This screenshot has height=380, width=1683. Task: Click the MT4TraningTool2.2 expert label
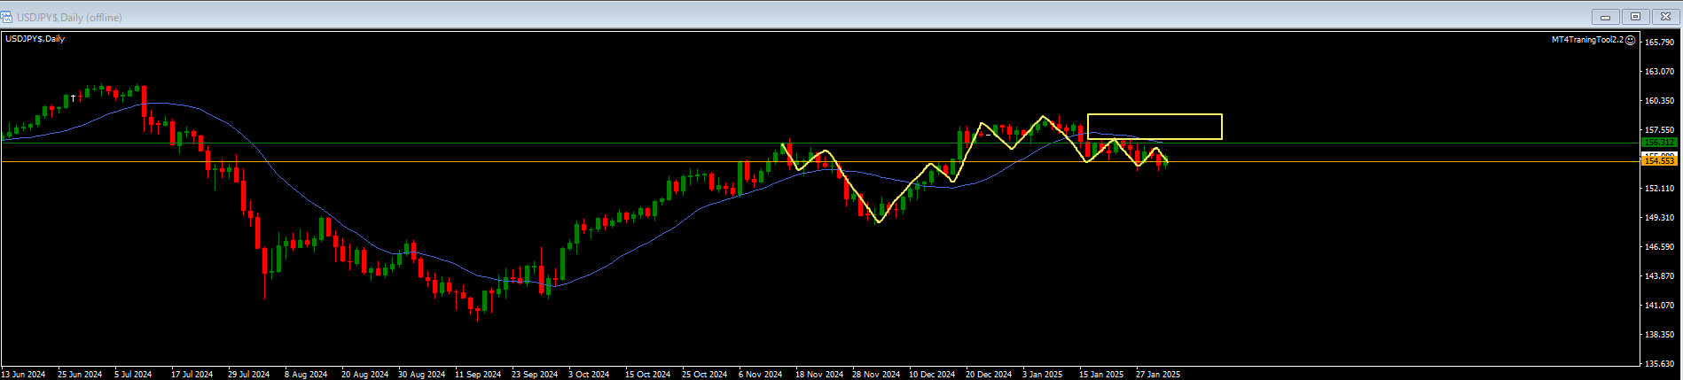[1586, 40]
